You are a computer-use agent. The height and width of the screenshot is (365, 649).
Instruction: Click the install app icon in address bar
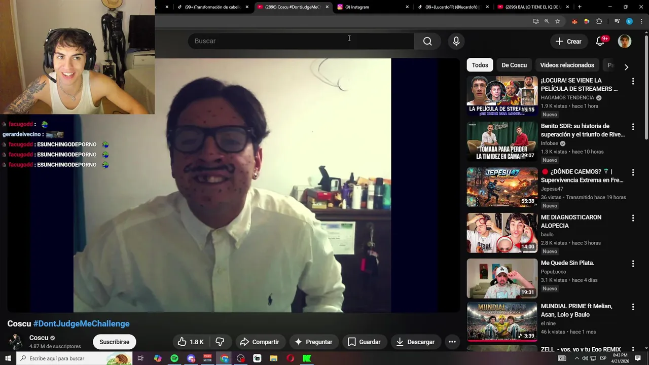[536, 21]
